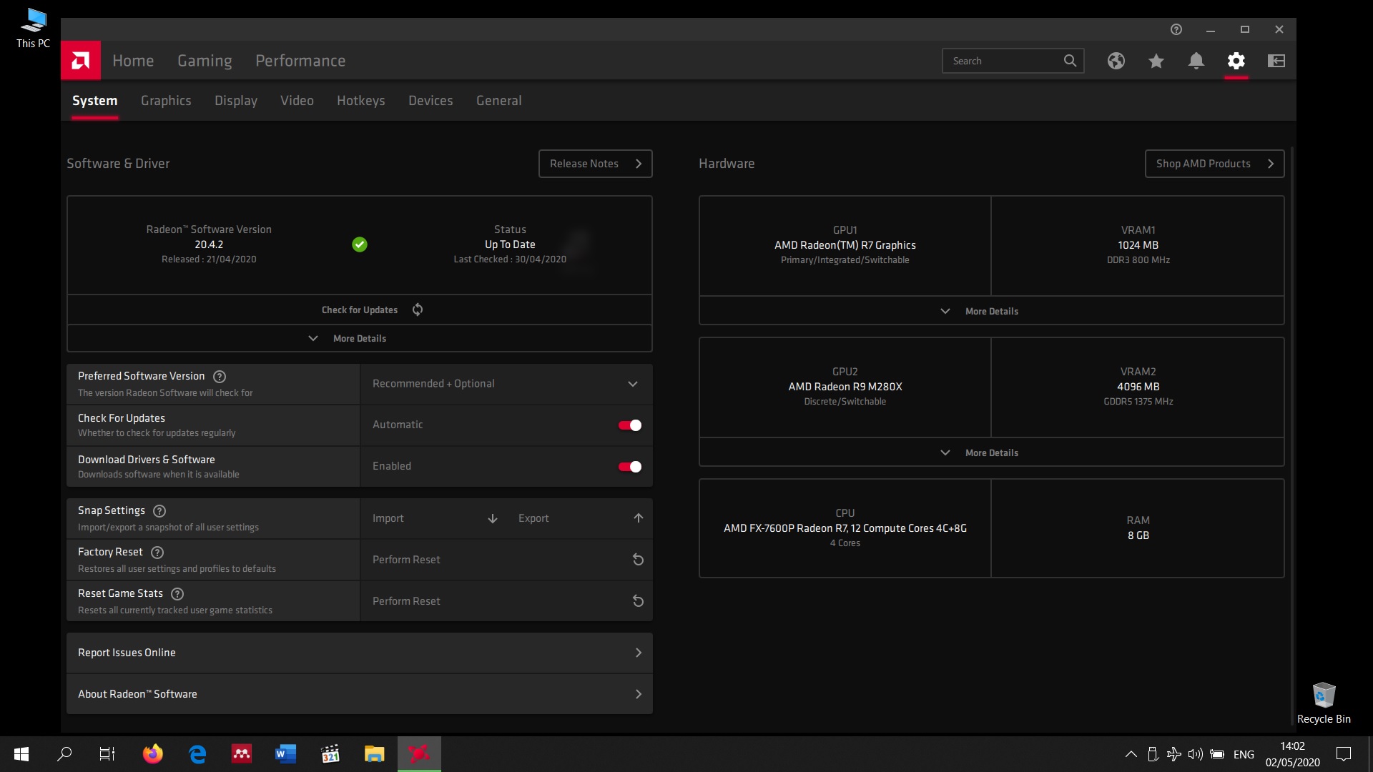Click the Reset Game Stats circular arrow icon

pyautogui.click(x=639, y=601)
